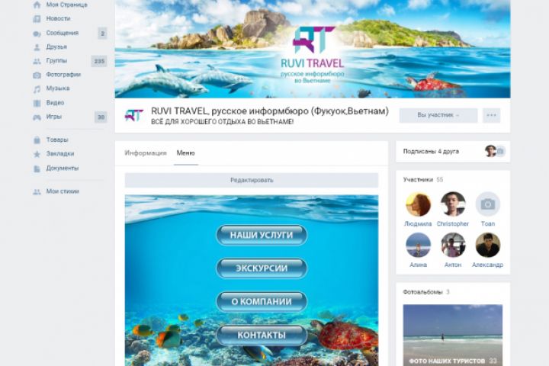Go to Друзья friends icon
Viewport: 549px width, 366px height.
pos(37,47)
